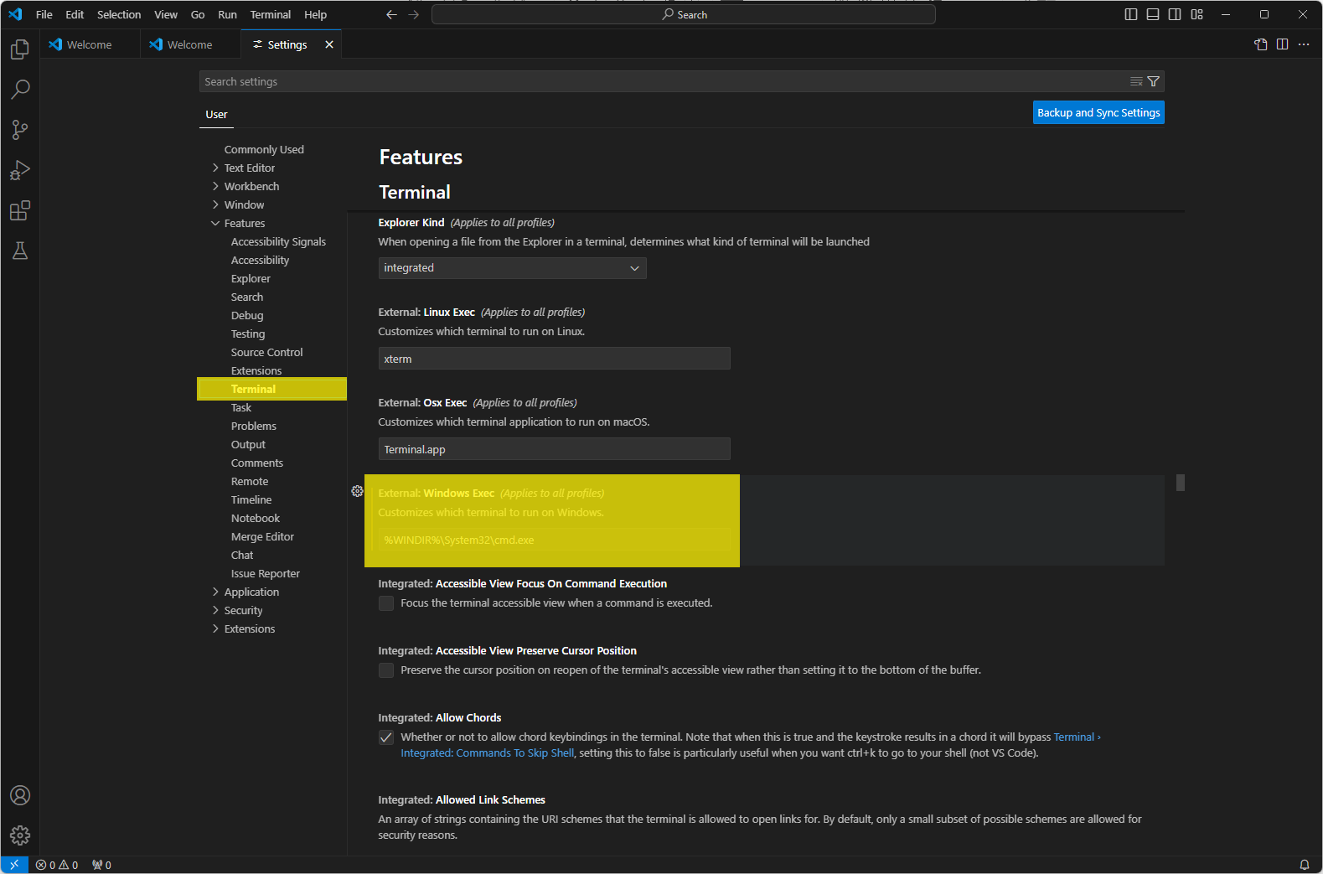Open the File menu
Viewport: 1323px width, 874px height.
(44, 14)
